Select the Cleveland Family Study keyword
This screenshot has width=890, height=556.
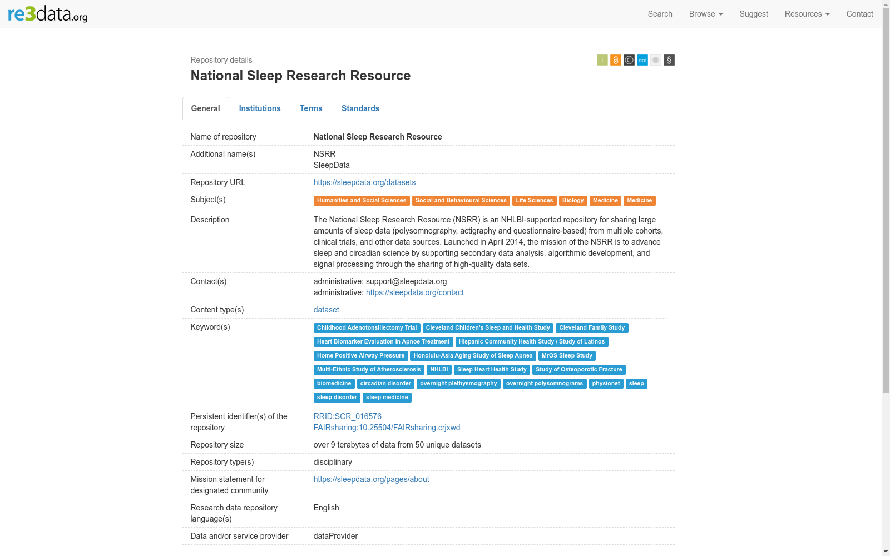tap(592, 328)
